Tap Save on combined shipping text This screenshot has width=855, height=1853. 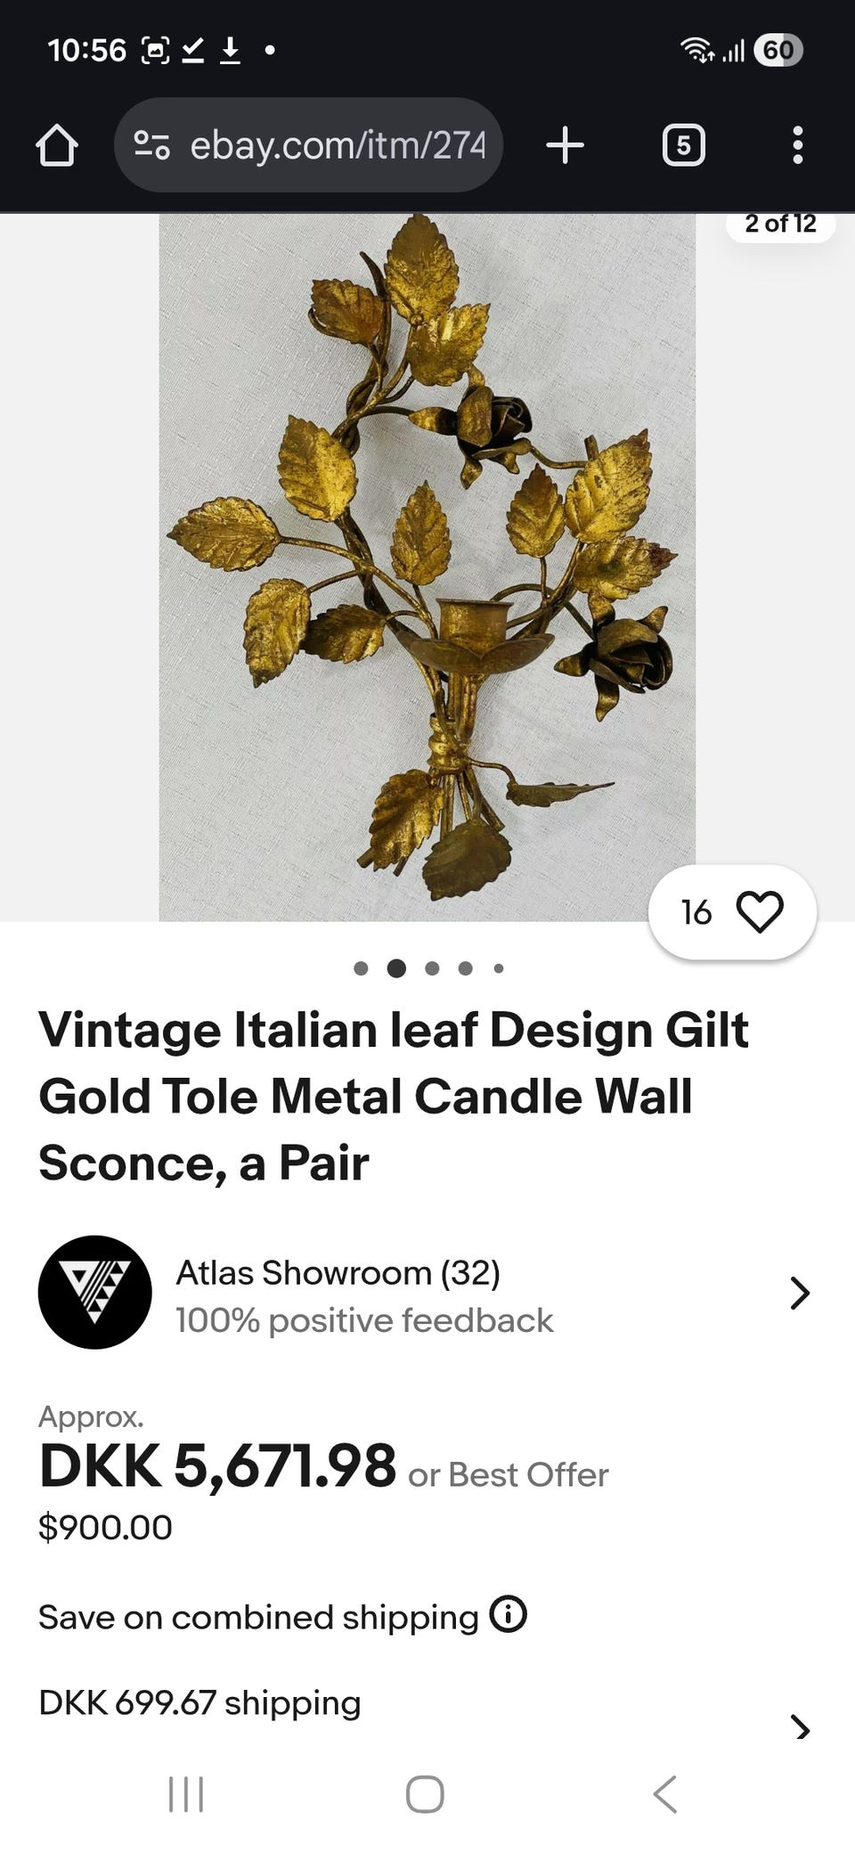pos(258,1617)
